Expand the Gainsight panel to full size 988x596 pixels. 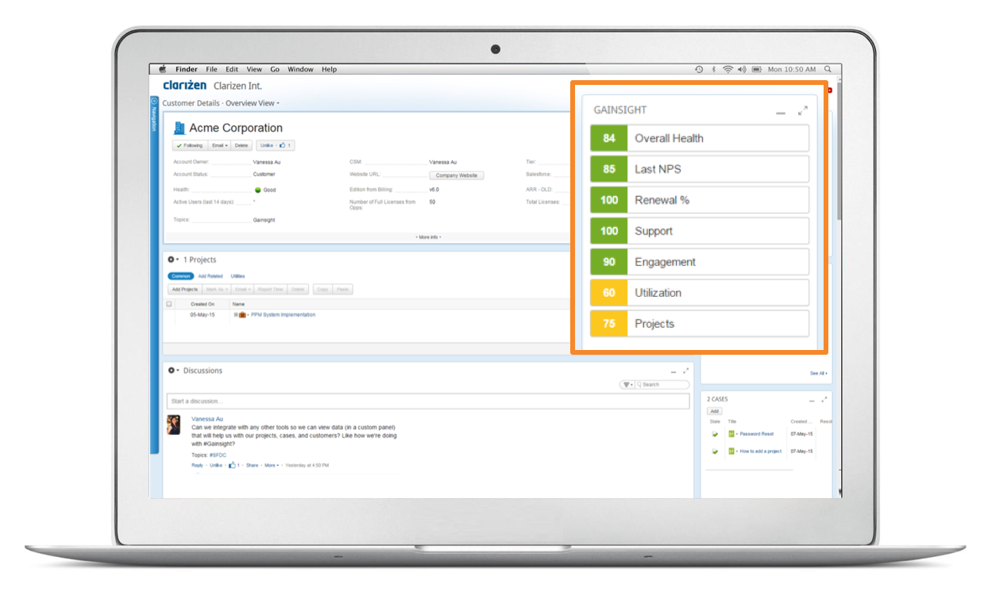point(802,110)
